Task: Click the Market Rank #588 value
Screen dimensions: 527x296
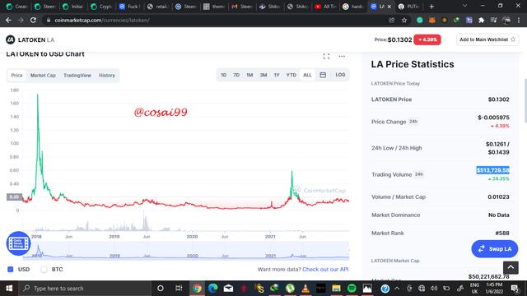Action: pos(502,233)
